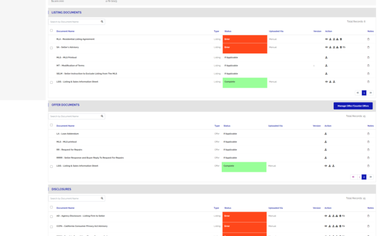
Task: Click upload icon for MLS Printout listing row
Action: [326, 58]
